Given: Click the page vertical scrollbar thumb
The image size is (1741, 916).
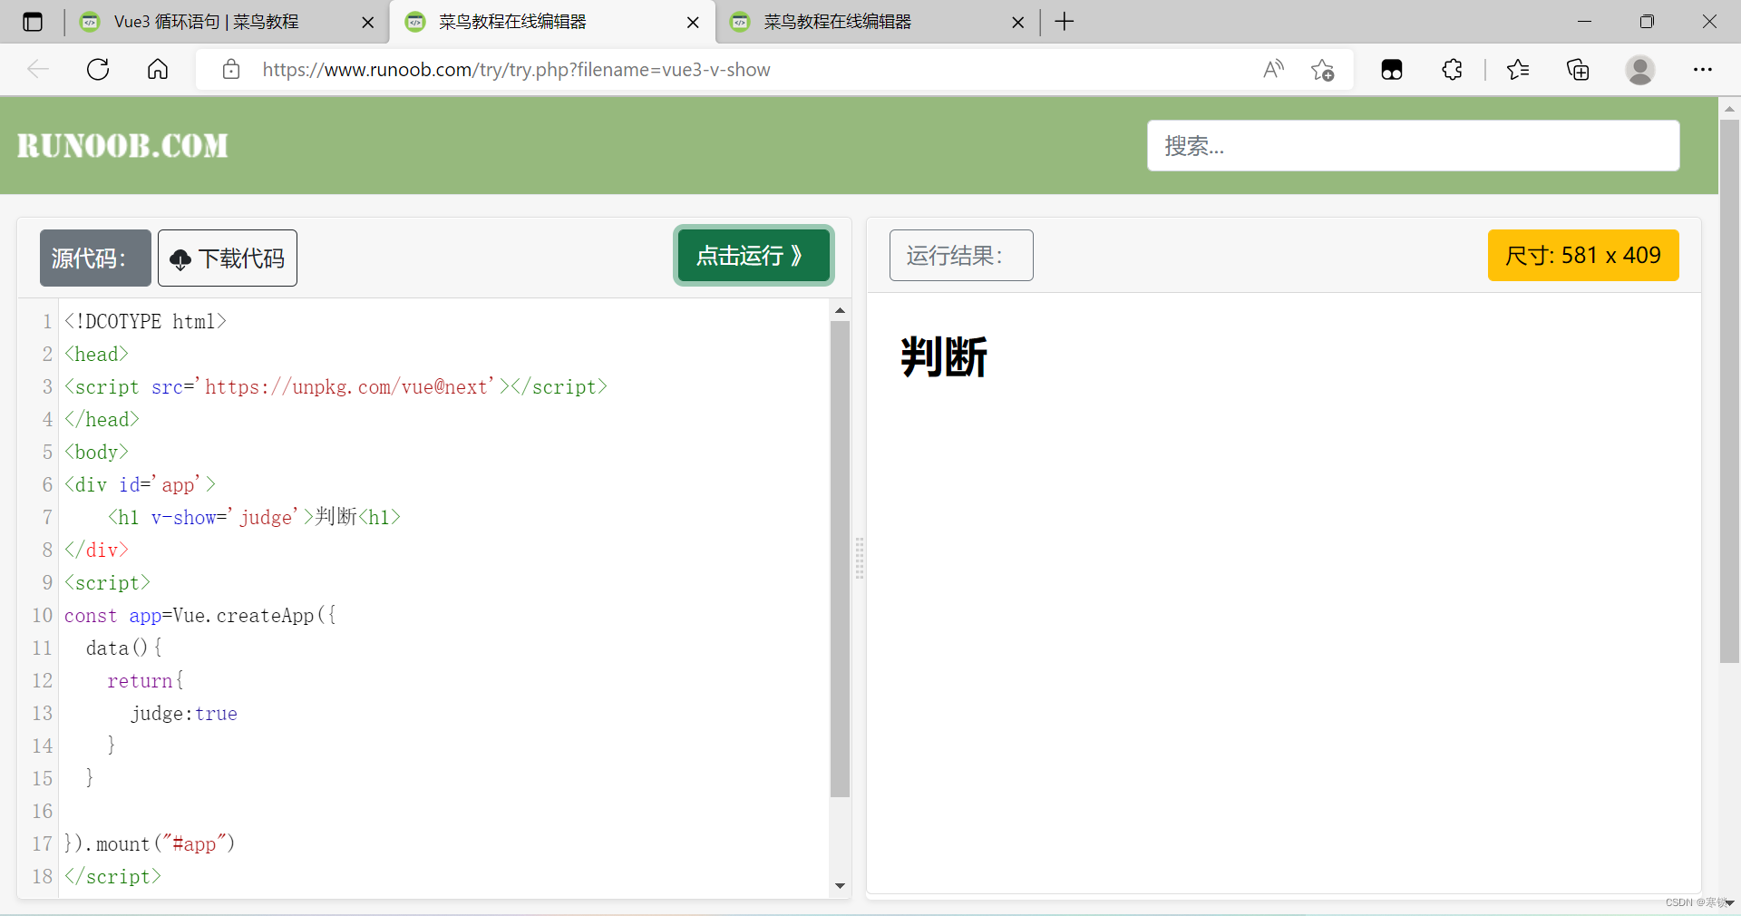Looking at the screenshot, I should [1729, 392].
